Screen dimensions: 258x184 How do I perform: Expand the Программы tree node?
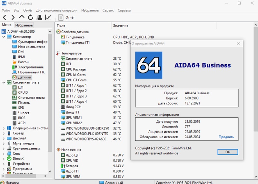coord(4,169)
